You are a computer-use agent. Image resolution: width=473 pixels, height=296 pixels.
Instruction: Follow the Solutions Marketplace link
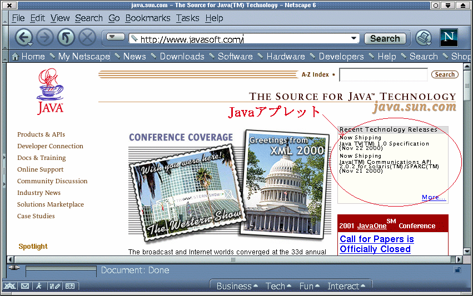[x=51, y=204]
